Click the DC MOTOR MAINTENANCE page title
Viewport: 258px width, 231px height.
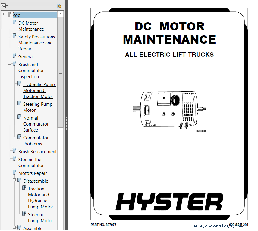169,33
